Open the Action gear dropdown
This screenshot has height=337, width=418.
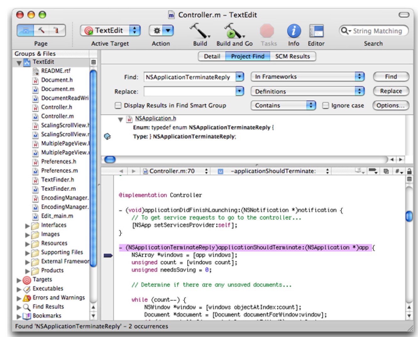point(161,30)
